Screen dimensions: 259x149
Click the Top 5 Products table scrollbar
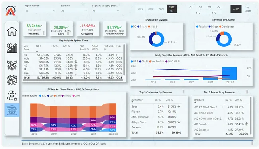tap(251, 116)
